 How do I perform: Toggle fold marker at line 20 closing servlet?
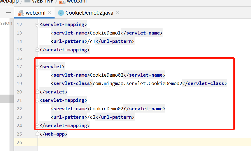pyautogui.click(x=37, y=92)
